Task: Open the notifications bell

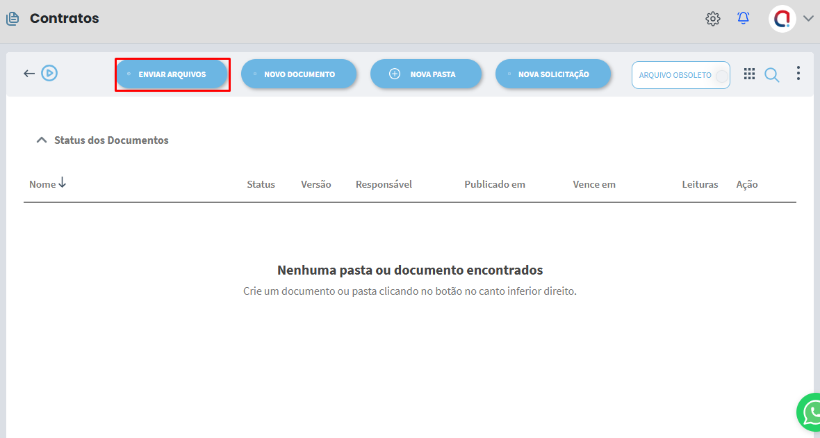Action: [x=743, y=19]
